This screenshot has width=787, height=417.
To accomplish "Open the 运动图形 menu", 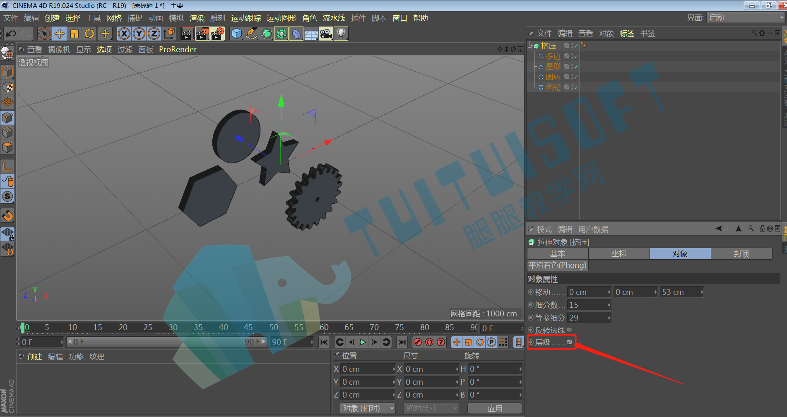I will coord(282,18).
